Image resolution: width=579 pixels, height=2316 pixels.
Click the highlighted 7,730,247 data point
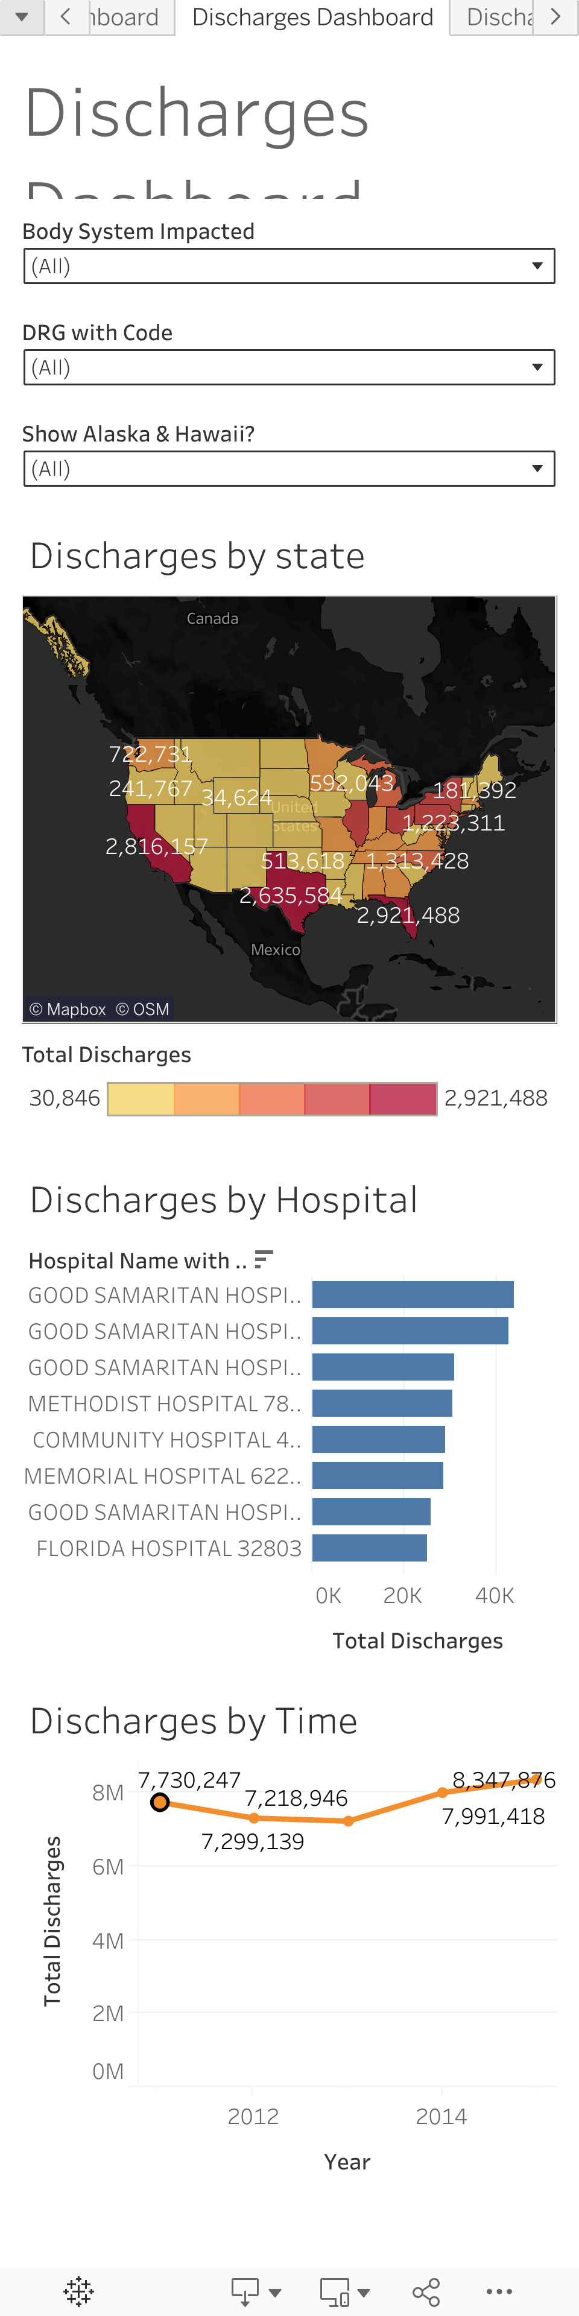[x=160, y=1802]
